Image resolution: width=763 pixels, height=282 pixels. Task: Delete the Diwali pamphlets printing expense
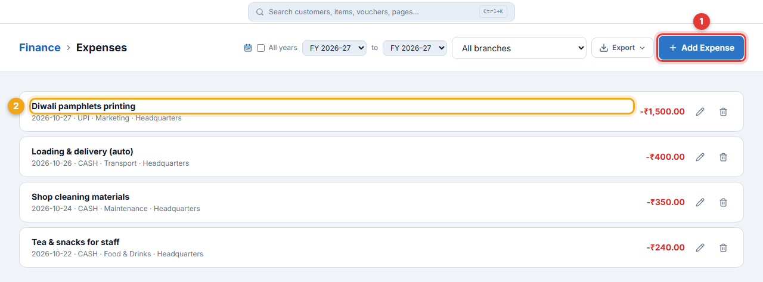(723, 111)
